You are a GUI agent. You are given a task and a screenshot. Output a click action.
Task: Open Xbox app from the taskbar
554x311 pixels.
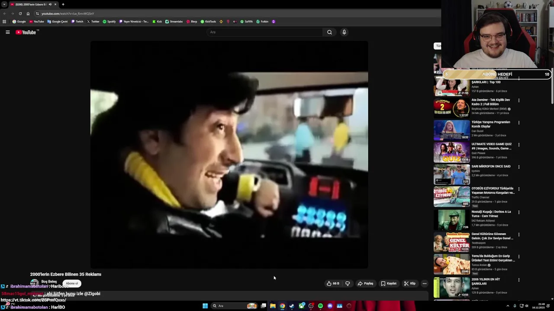[x=301, y=306]
